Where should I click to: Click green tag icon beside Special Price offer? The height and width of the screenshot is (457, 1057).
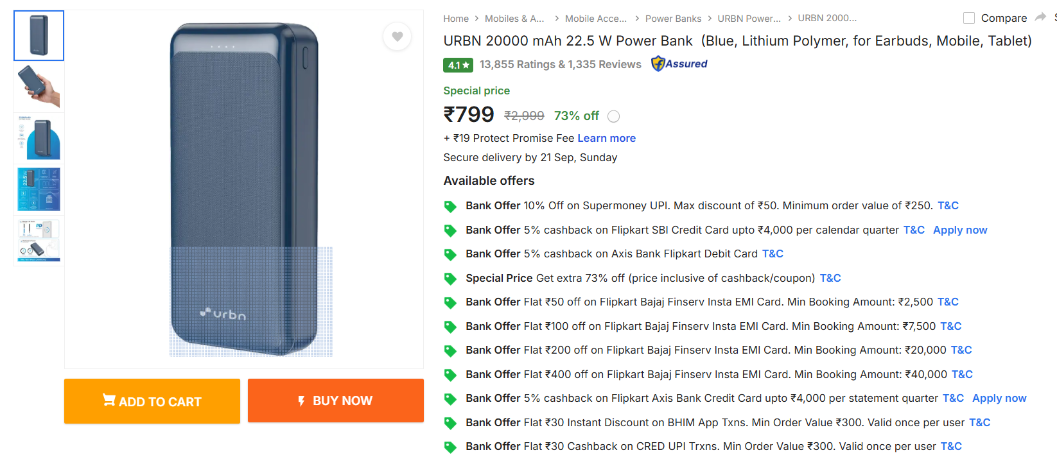pyautogui.click(x=450, y=279)
